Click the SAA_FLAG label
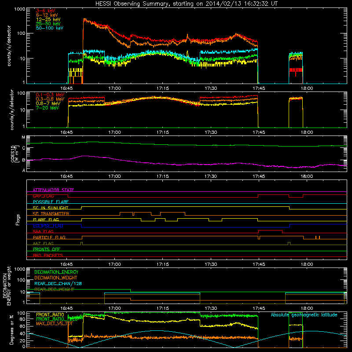 43,231
